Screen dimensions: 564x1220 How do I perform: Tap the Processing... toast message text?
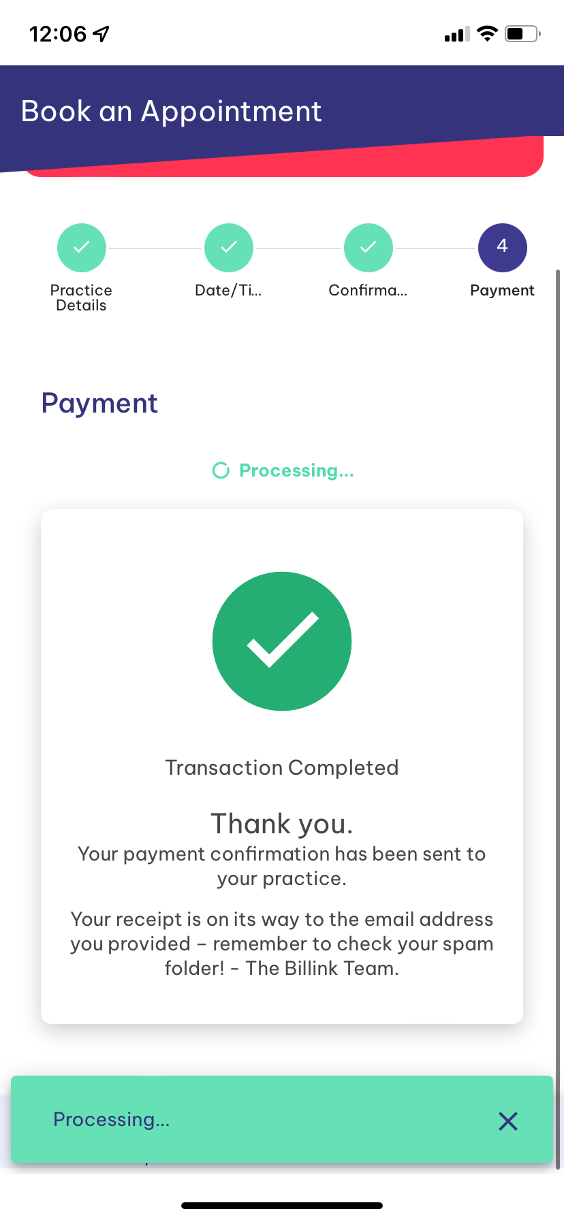pos(112,1120)
